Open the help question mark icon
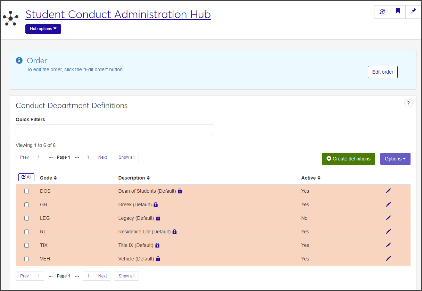This screenshot has height=291, width=422. 408,103
